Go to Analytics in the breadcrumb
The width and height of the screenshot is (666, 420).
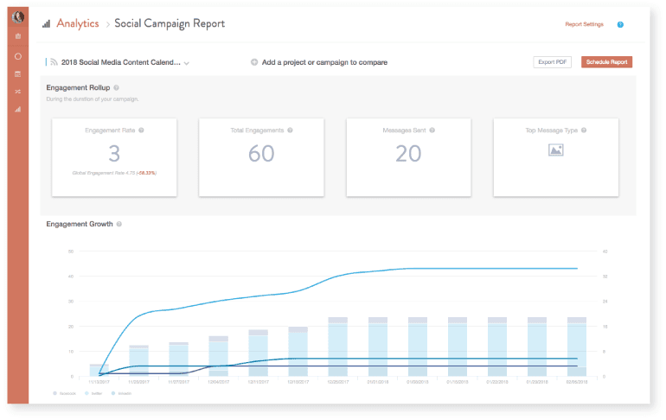[x=77, y=24]
